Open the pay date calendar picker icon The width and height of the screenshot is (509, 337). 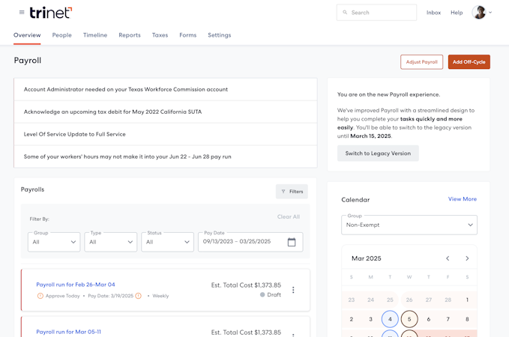pyautogui.click(x=292, y=242)
